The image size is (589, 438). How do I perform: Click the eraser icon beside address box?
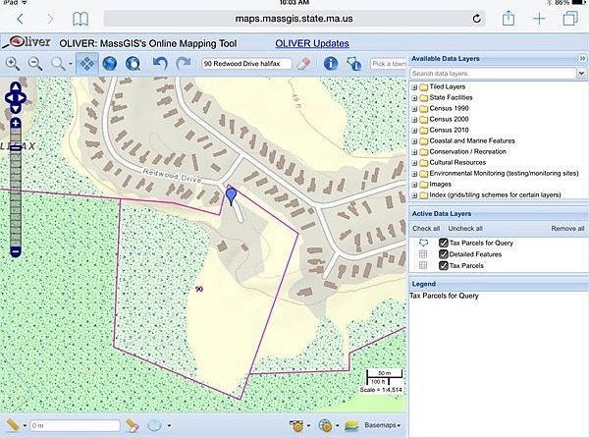coord(302,64)
